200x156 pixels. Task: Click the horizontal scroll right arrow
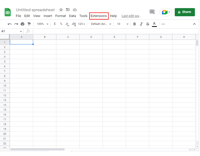point(194,150)
